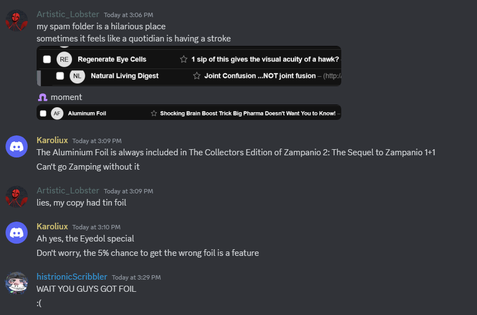Click Karoliux's Discord avatar at 3:09 PM
The width and height of the screenshot is (477, 315).
17,146
